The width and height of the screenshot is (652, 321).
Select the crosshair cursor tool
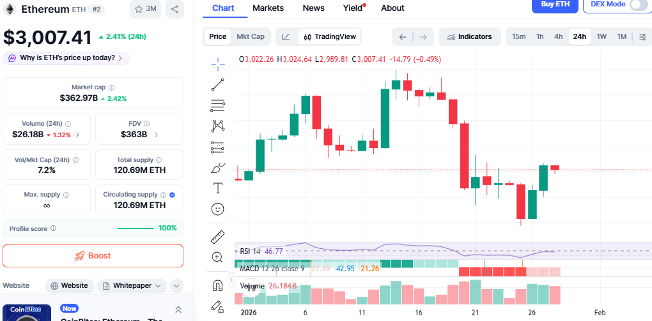tap(218, 63)
